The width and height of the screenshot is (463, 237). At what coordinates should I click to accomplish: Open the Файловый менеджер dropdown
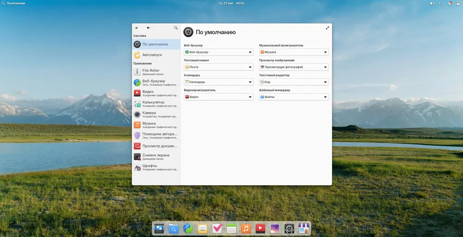[294, 97]
